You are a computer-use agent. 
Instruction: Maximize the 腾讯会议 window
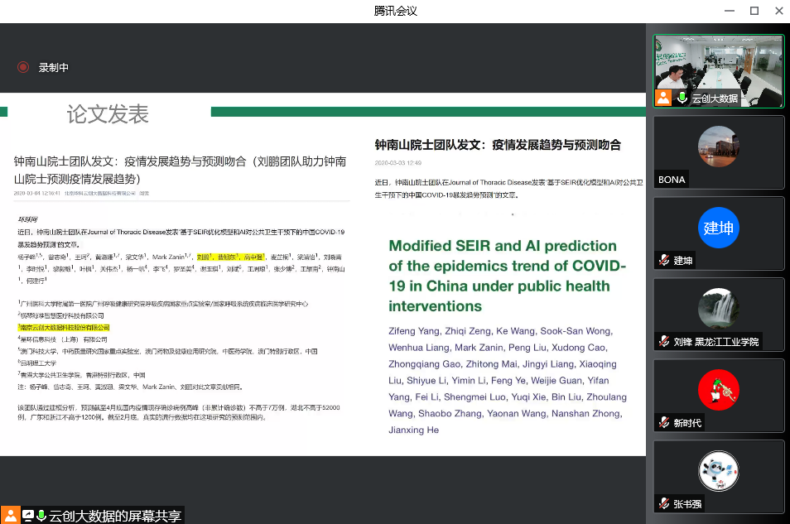pyautogui.click(x=754, y=11)
